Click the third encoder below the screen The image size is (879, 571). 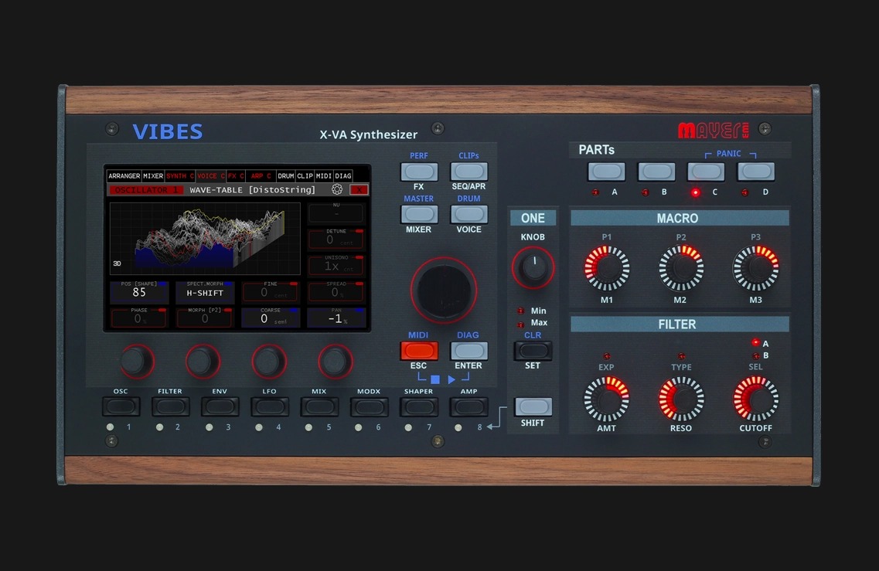point(269,362)
